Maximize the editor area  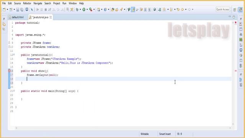click(234, 17)
